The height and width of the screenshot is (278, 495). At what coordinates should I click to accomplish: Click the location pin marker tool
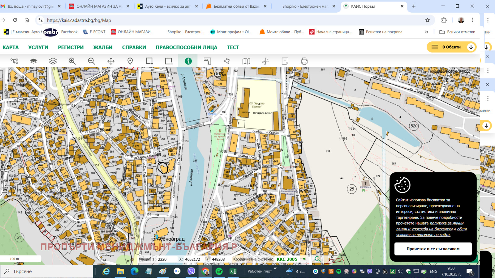click(x=130, y=61)
